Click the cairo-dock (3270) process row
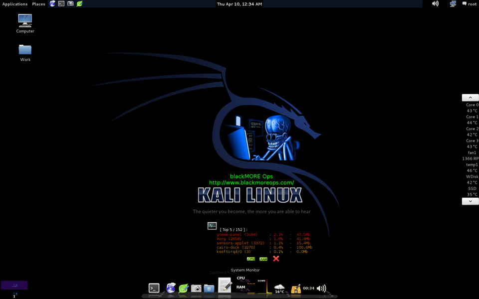Image resolution: width=479 pixels, height=299 pixels. point(264,248)
